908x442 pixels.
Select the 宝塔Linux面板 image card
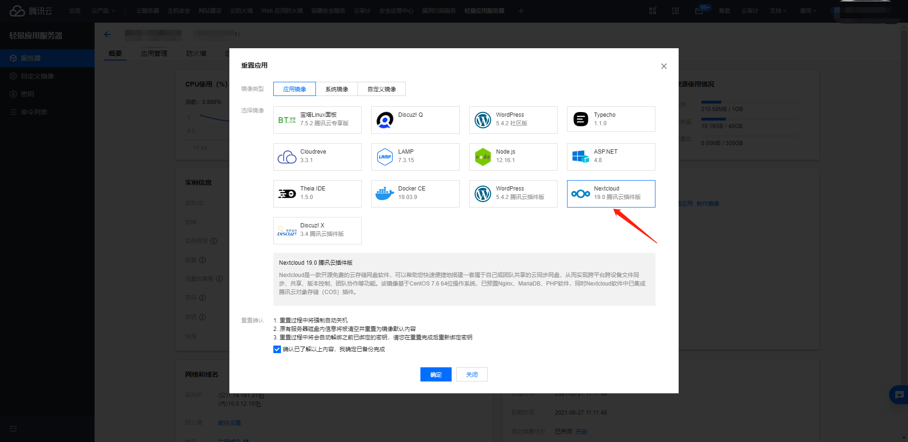(x=317, y=120)
